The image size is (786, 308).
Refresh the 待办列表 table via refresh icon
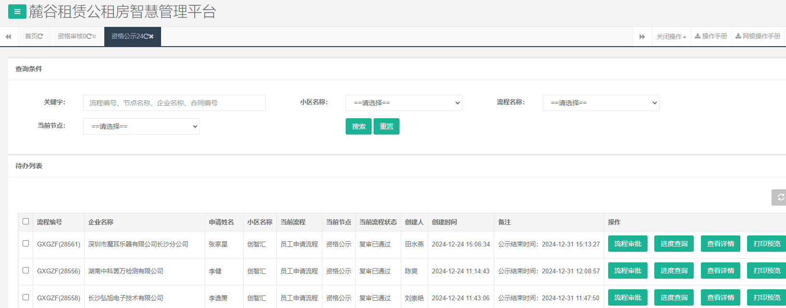pyautogui.click(x=780, y=197)
